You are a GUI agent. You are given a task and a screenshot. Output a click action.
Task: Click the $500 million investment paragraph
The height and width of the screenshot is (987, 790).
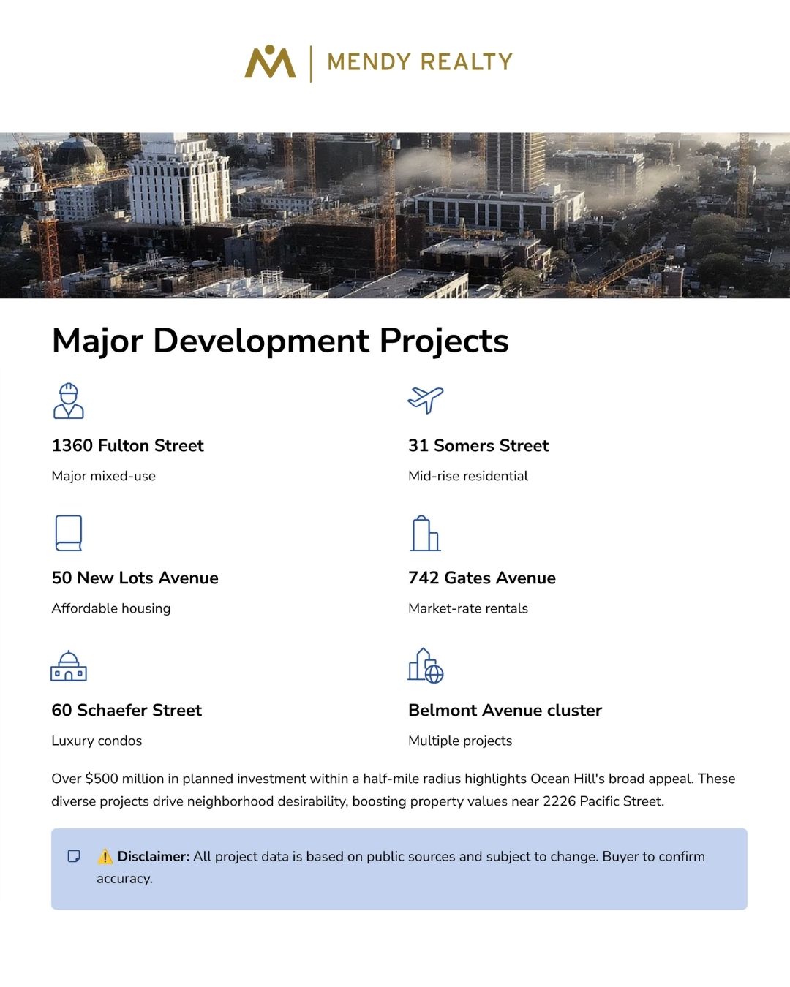click(x=394, y=790)
